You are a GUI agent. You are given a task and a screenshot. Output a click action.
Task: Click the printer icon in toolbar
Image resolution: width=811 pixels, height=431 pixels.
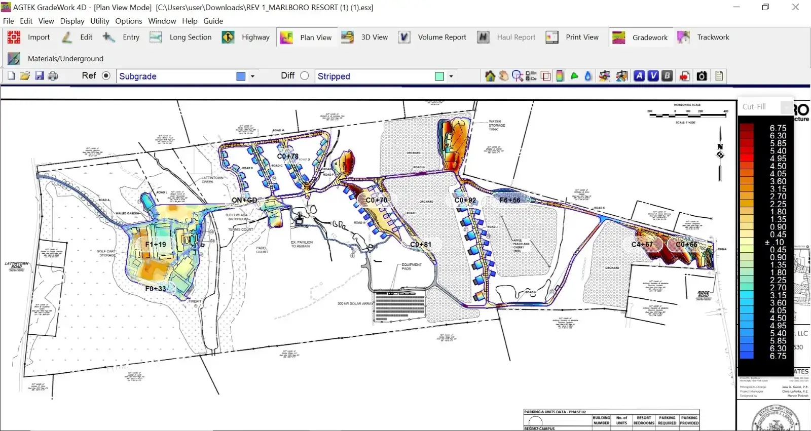[x=53, y=76]
